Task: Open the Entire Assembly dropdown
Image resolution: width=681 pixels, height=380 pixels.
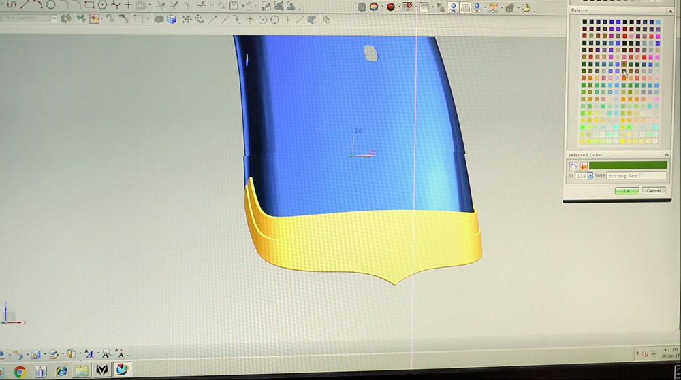Action: point(53,19)
